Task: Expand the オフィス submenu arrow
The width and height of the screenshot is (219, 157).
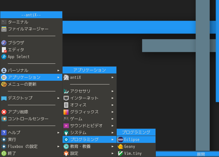Action: coord(113,105)
